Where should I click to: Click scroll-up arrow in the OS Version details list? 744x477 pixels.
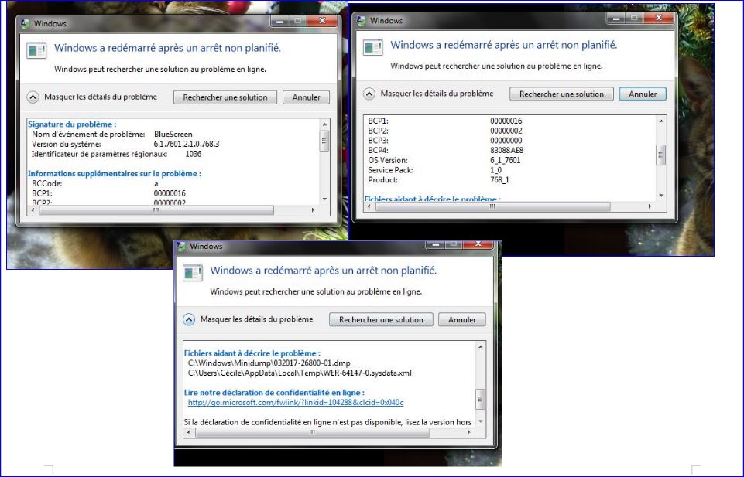[x=660, y=121]
